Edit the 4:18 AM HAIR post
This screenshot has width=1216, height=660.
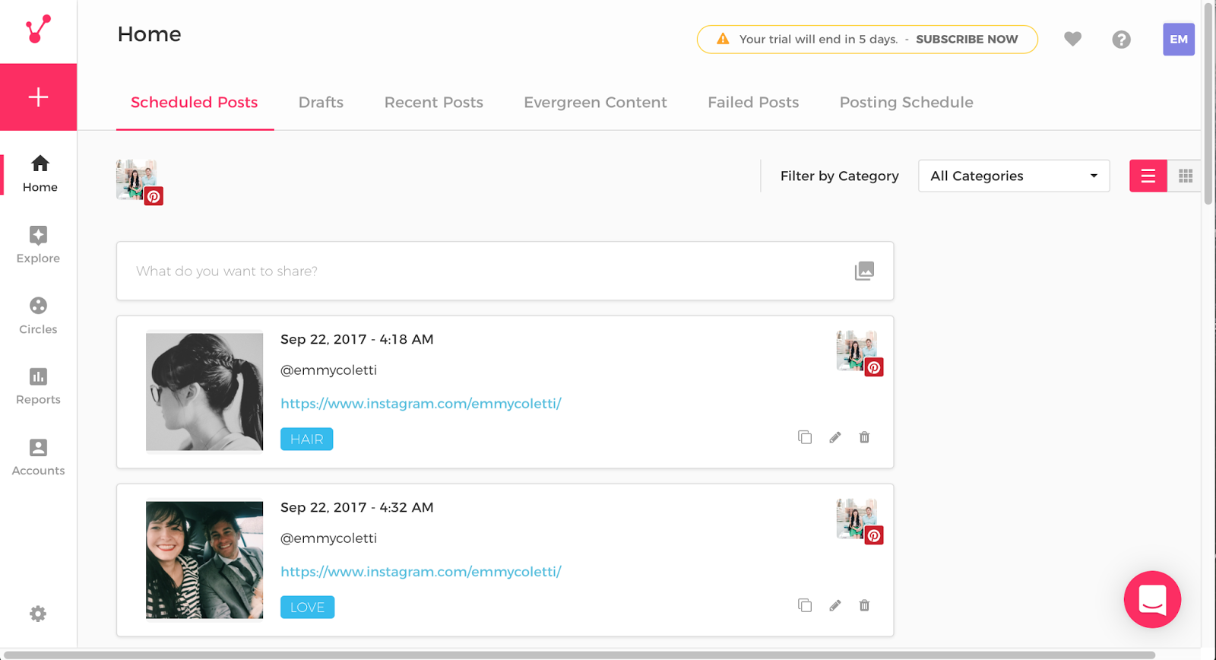pyautogui.click(x=835, y=437)
